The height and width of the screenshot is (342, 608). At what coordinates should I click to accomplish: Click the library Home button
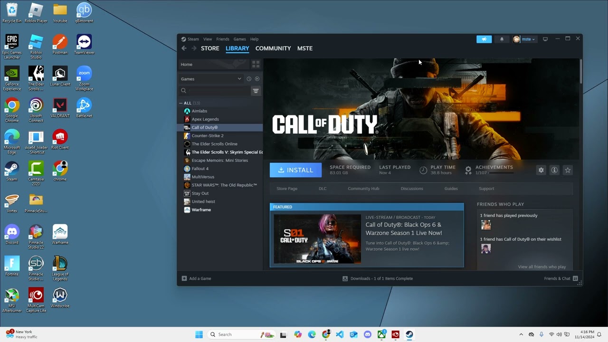214,64
